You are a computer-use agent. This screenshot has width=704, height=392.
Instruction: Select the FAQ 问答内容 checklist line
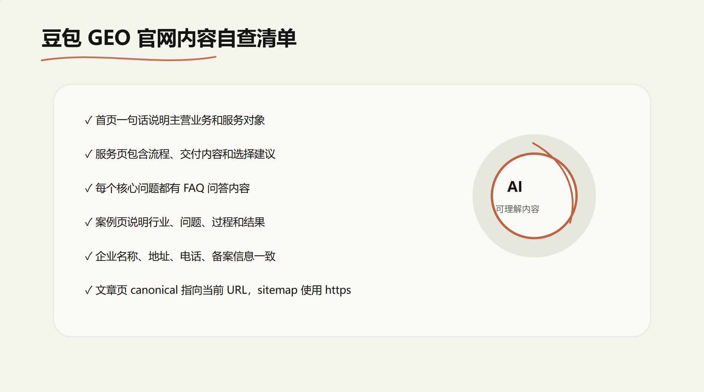coord(173,188)
